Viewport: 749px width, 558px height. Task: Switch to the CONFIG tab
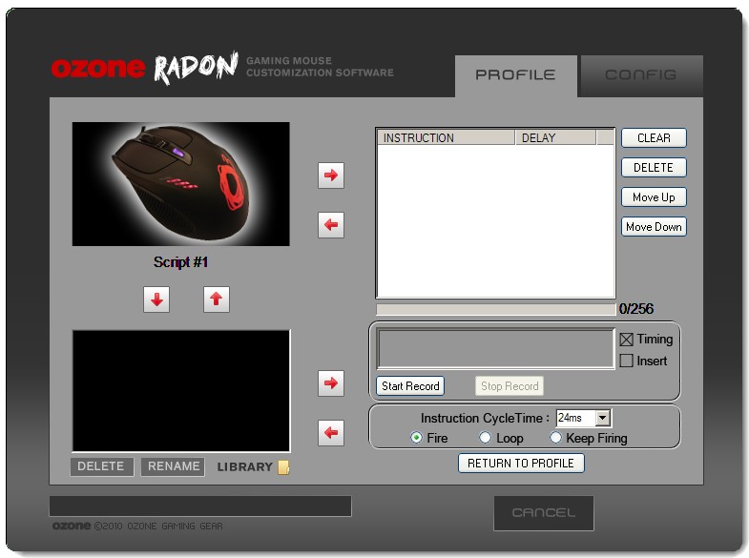[640, 75]
